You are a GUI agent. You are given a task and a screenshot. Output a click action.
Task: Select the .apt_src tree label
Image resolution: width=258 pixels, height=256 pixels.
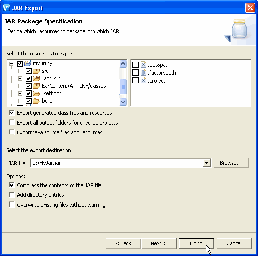pos(51,78)
